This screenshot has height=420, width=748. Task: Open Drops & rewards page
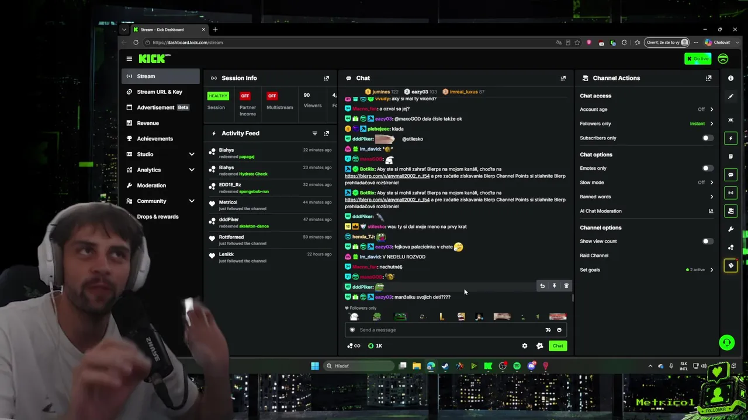[x=161, y=217]
